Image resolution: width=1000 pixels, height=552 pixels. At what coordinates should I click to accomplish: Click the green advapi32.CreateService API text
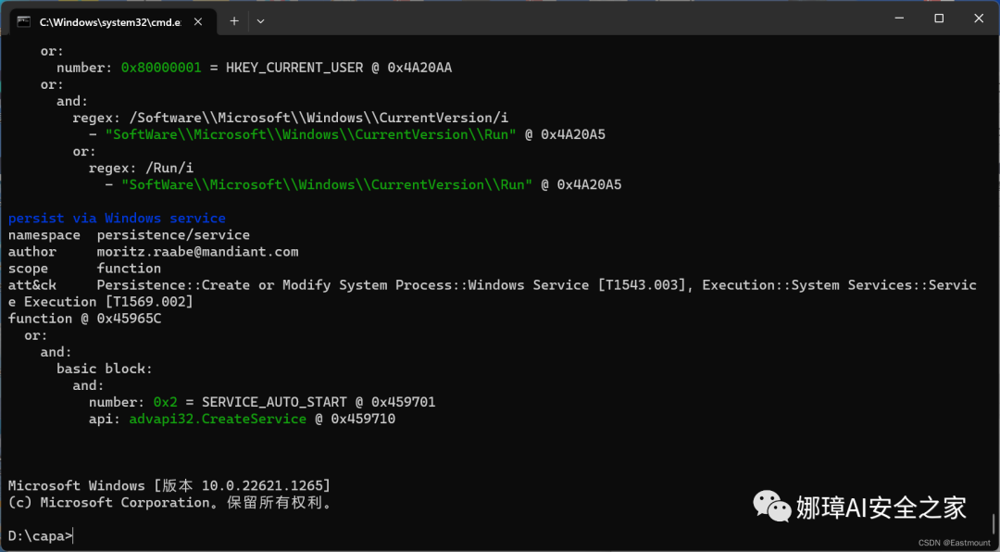[x=218, y=419]
